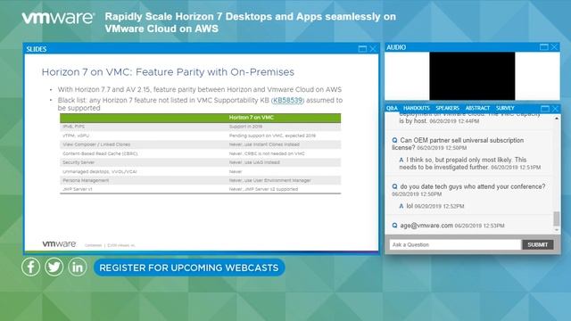
Task: Maximize the Q&A panel
Action: [x=545, y=109]
